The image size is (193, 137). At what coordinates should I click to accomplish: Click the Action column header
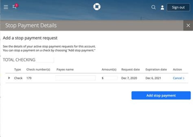coord(177,69)
